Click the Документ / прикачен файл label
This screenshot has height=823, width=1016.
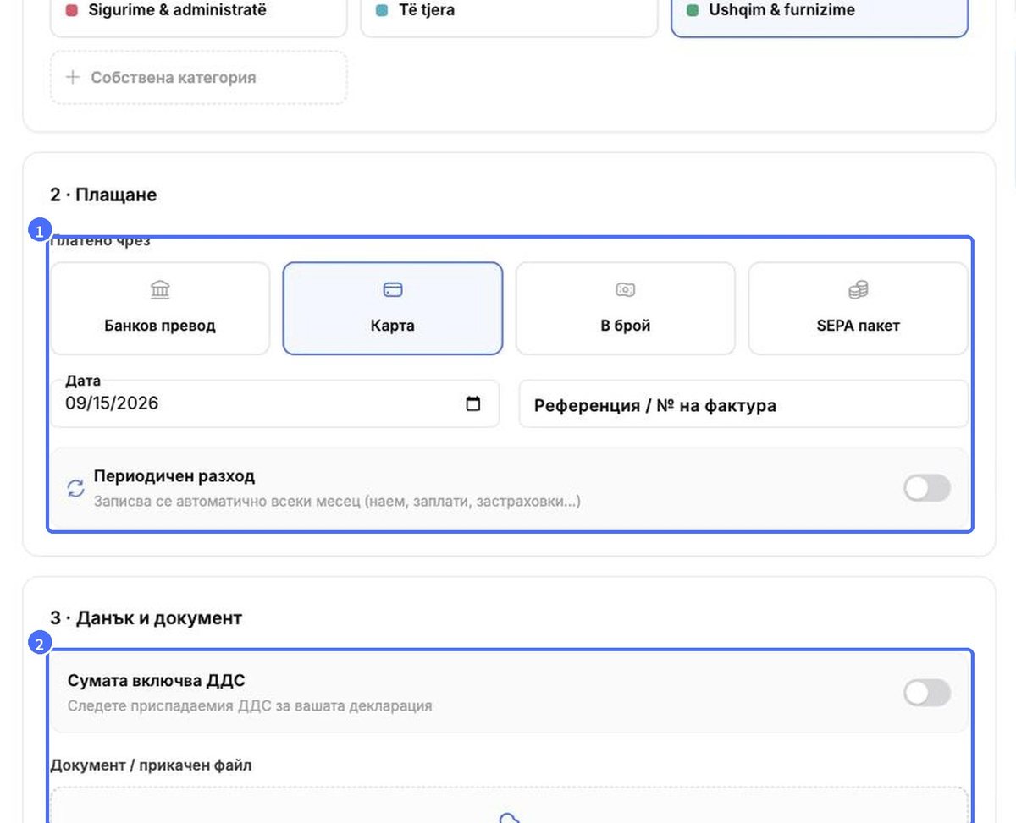coord(152,765)
